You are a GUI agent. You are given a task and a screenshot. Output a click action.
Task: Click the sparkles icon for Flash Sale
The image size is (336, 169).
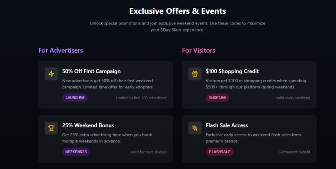[195, 128]
